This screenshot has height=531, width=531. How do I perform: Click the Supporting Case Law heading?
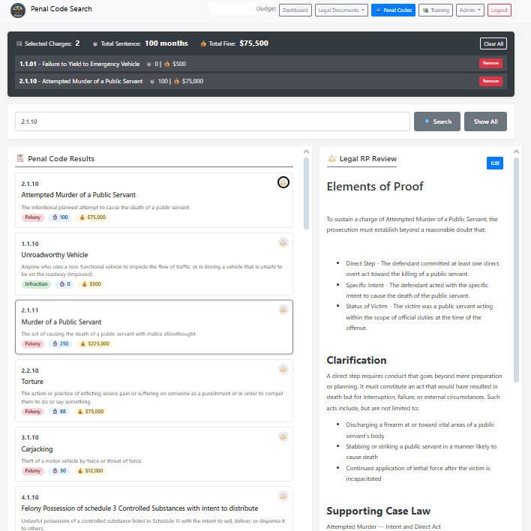(378, 511)
